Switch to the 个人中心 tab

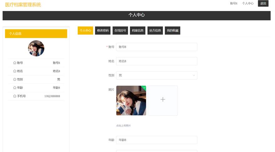coord(86,30)
